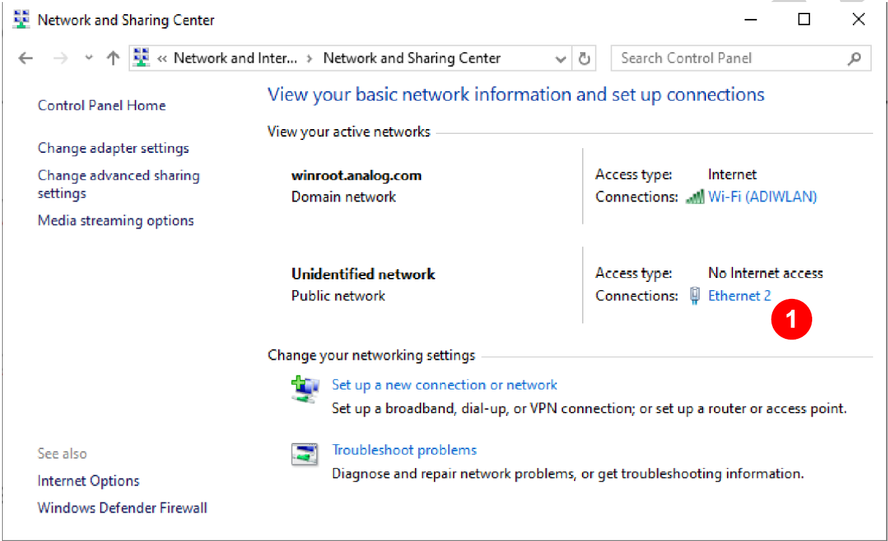
Task: Click the Troubleshoot problems icon
Action: pos(305,454)
